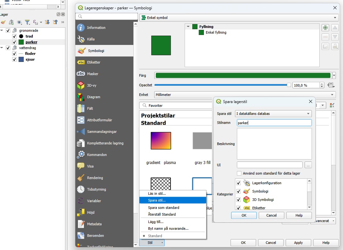
Task: Open layer styling brush in Lager panel
Action: point(3,22)
